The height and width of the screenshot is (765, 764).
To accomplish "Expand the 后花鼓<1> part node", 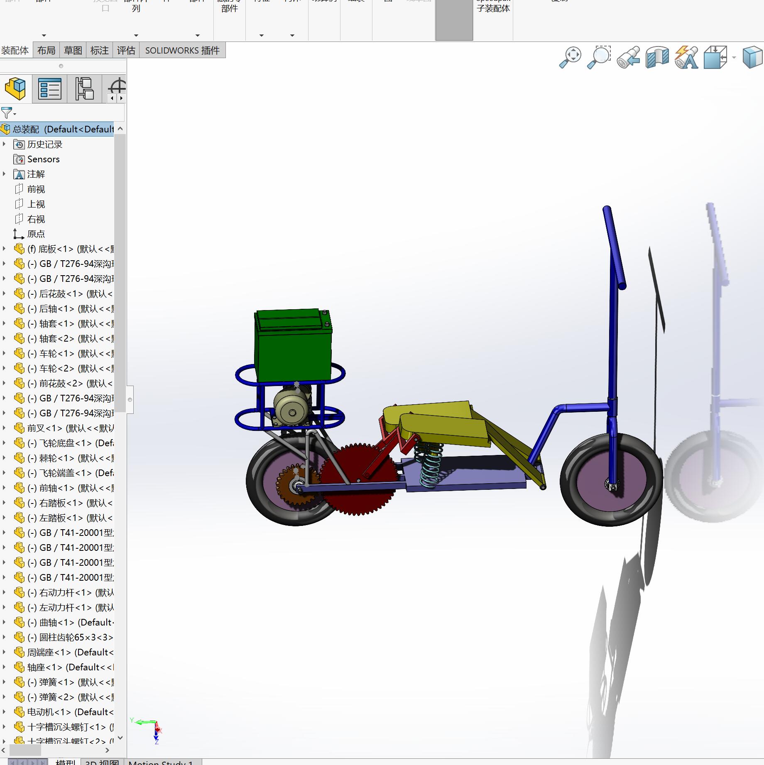I will [4, 294].
